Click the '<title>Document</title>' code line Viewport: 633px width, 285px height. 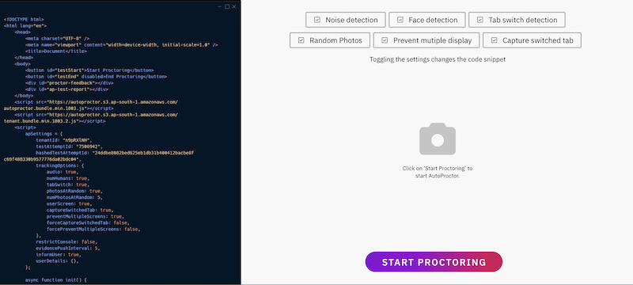55,51
